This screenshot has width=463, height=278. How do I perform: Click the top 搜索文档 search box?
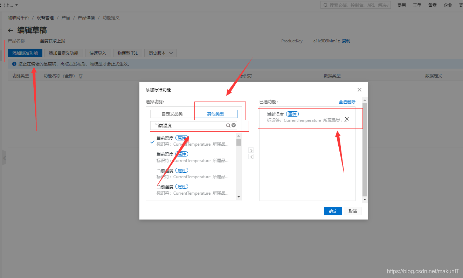pyautogui.click(x=355, y=5)
